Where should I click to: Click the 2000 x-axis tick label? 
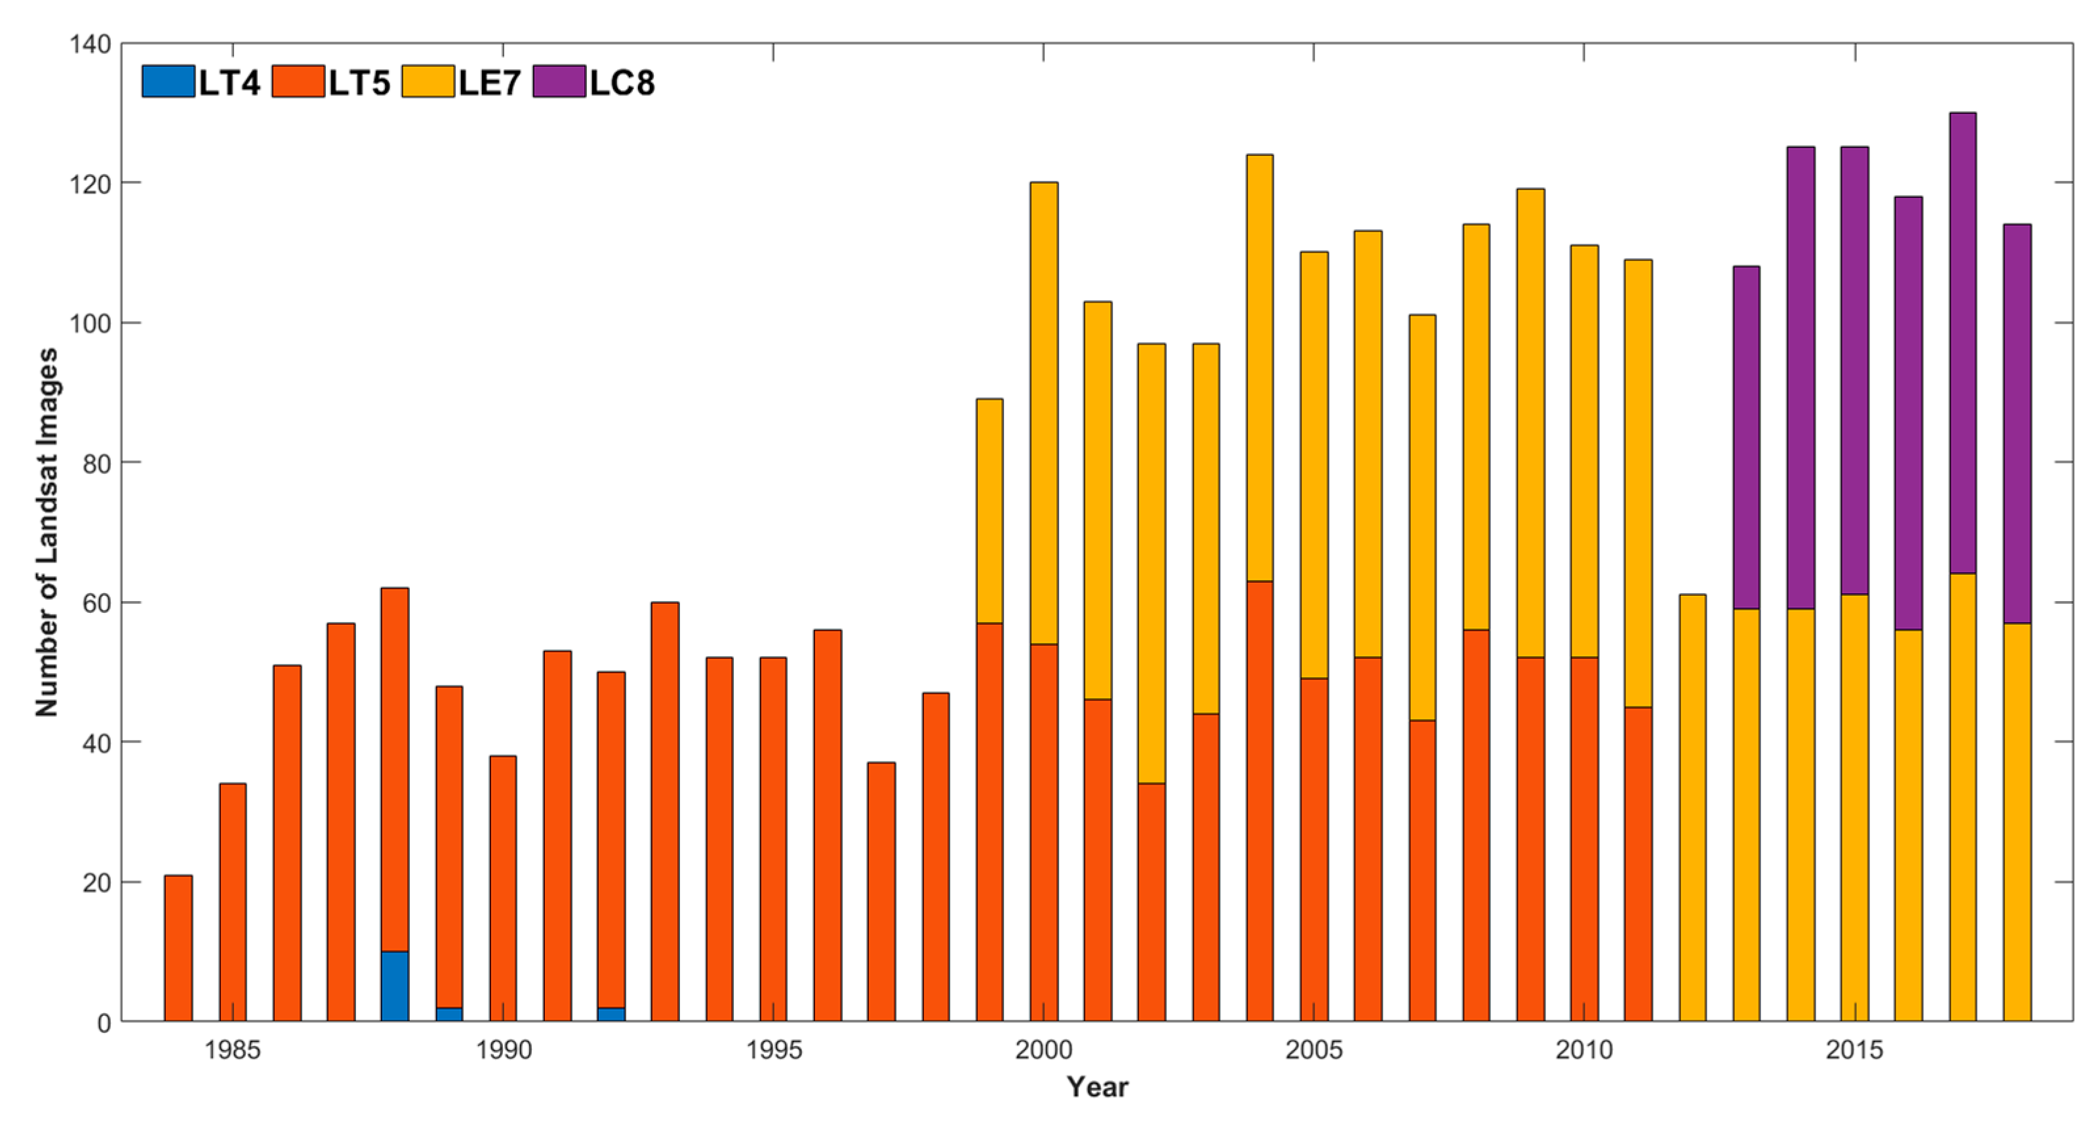(x=1043, y=1049)
